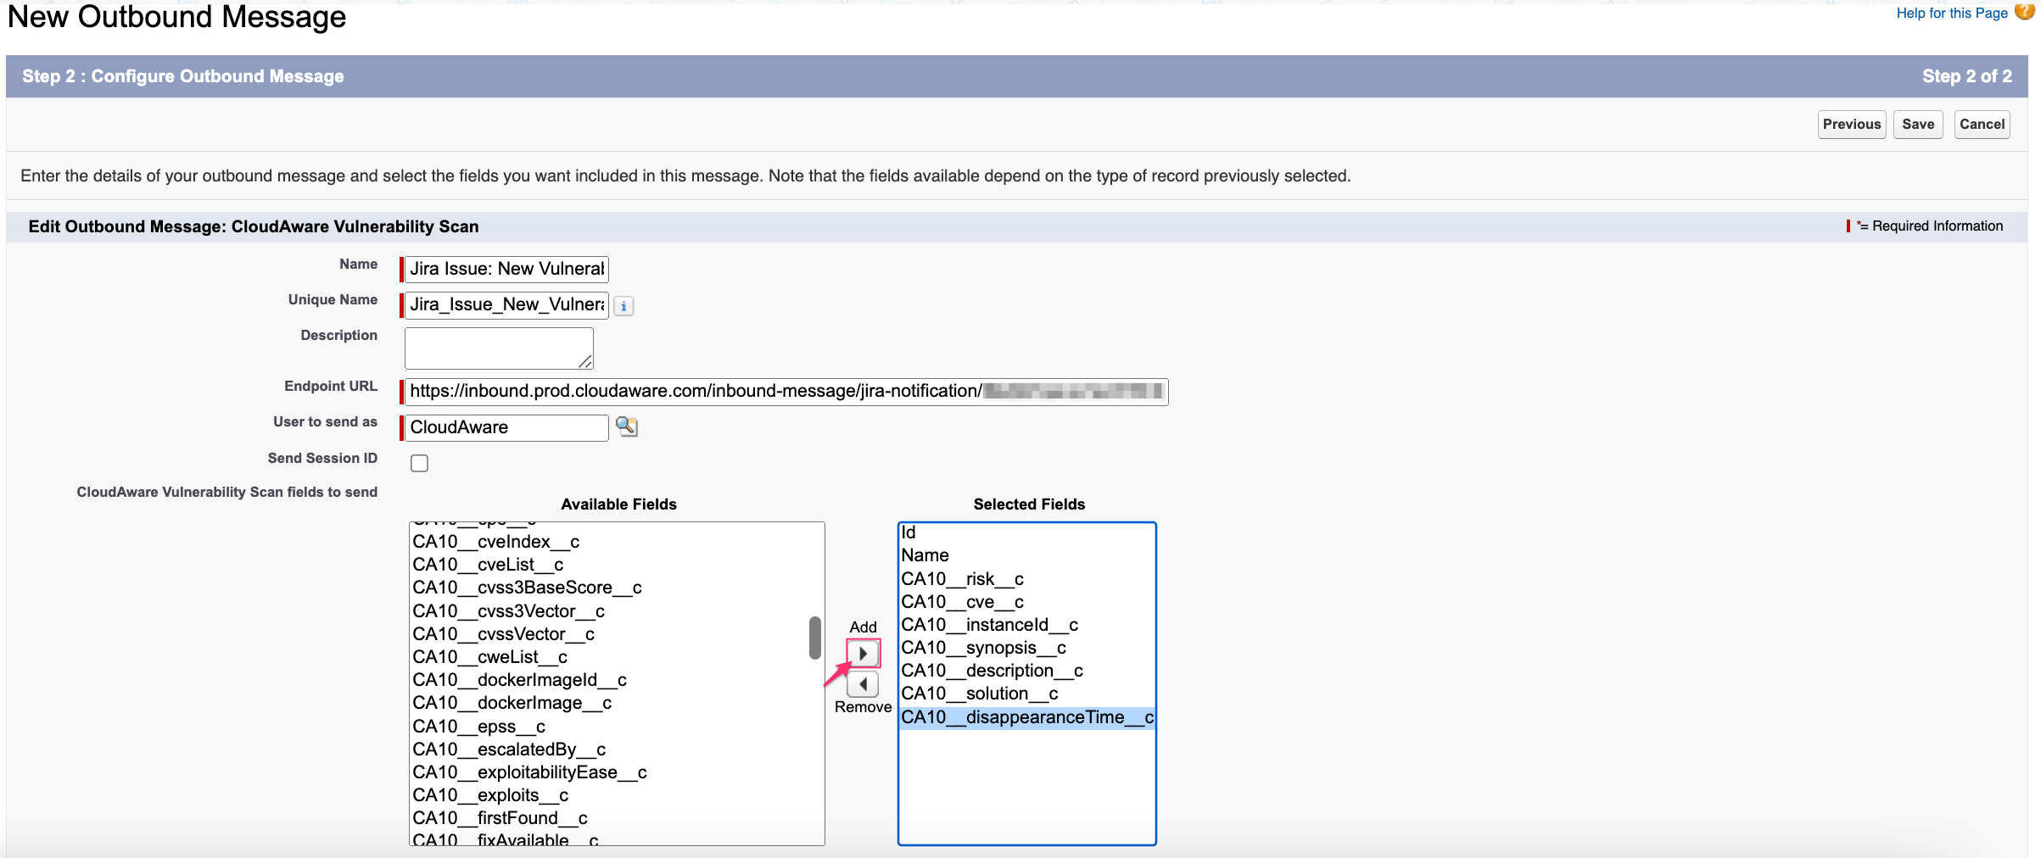Select CA10__cveList__c in Available Fields
This screenshot has height=858, width=2041.
(488, 564)
